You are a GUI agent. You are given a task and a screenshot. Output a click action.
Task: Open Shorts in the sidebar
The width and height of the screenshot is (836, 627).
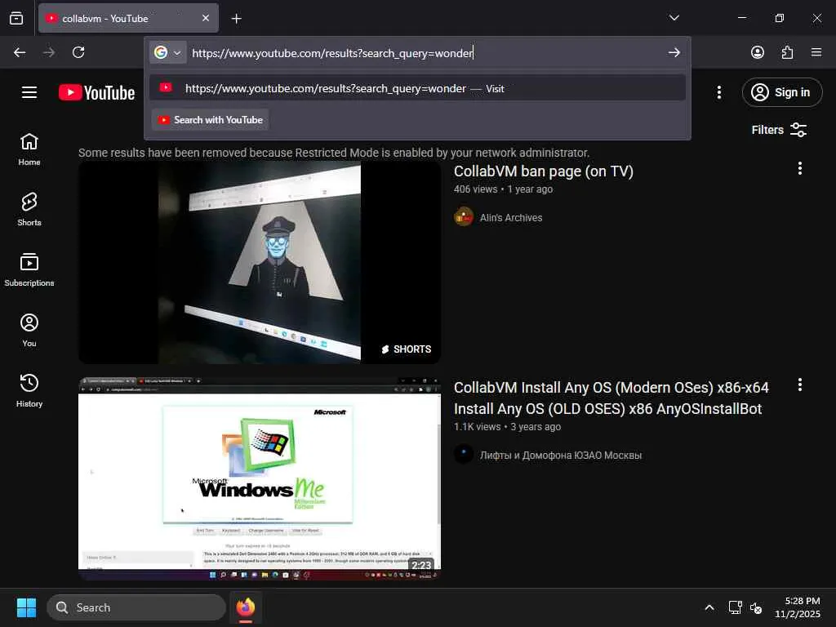(29, 210)
